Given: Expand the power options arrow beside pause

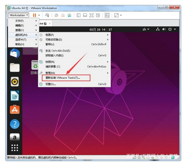Looking at the screenshot, I should [39, 15].
